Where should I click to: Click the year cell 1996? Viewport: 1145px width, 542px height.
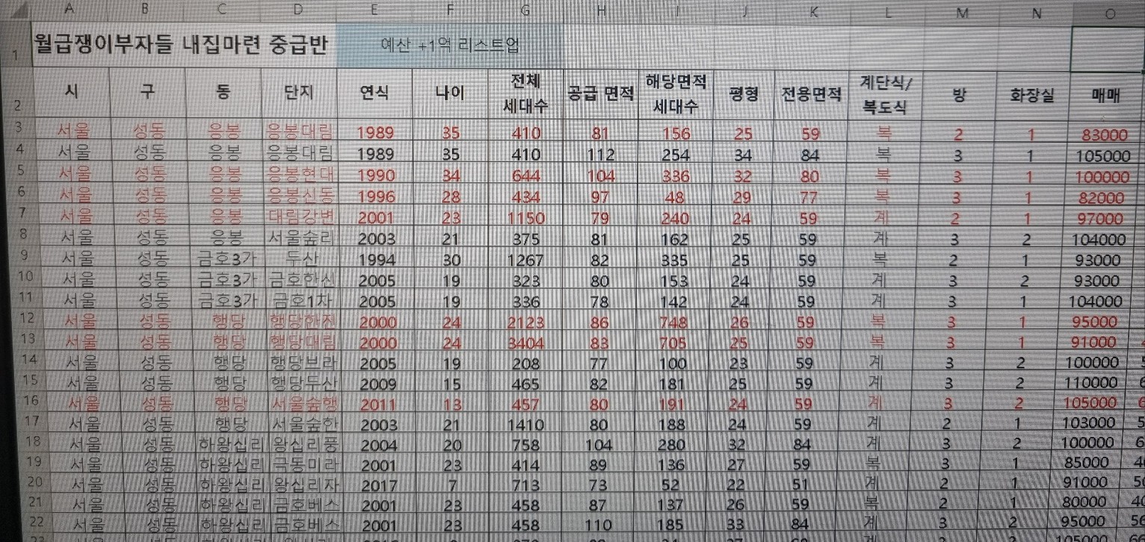376,196
